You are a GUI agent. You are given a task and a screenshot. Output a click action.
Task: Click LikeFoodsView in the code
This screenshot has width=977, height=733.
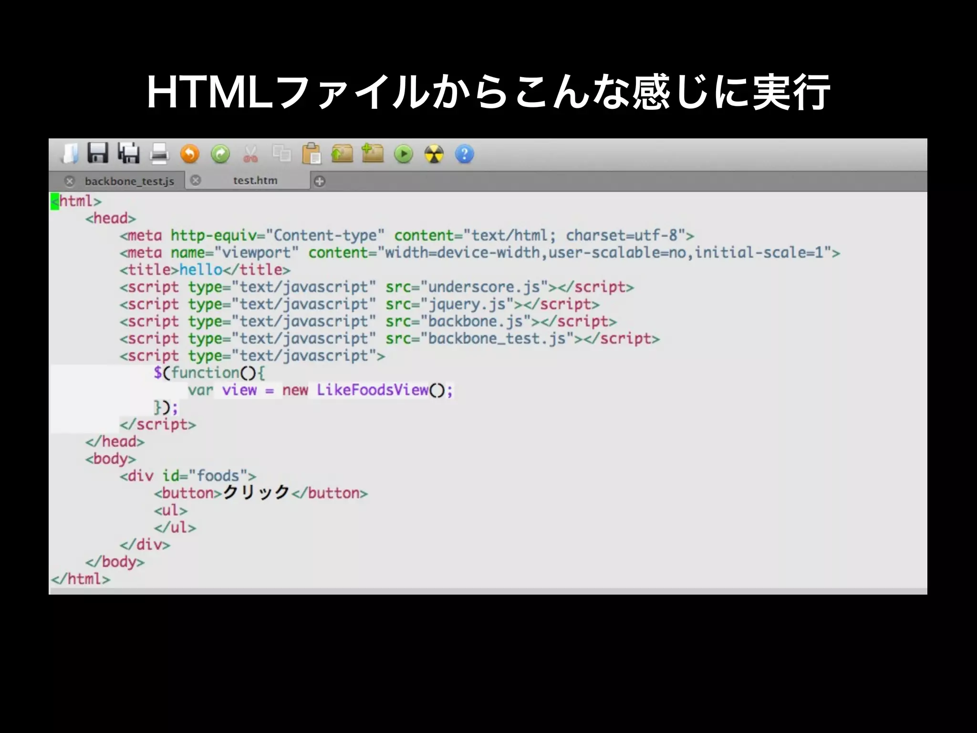[x=373, y=390]
